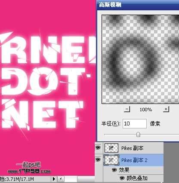Click the horizontal scroll left arrow
The image size is (179, 183).
pos(61,179)
